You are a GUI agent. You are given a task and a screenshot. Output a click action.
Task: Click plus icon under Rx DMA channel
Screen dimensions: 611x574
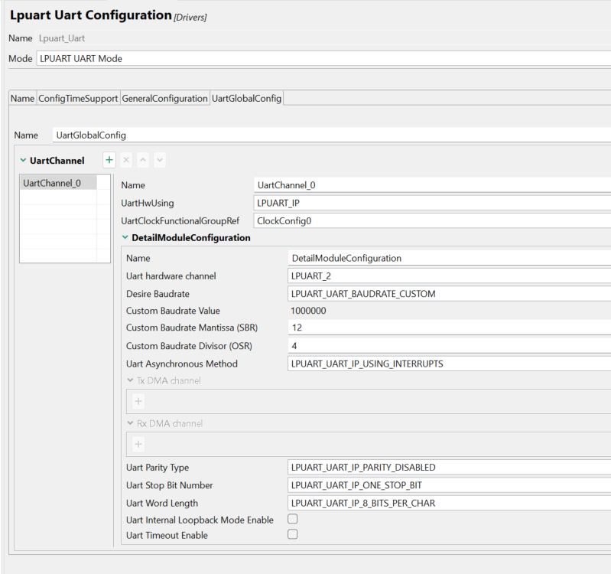point(138,444)
